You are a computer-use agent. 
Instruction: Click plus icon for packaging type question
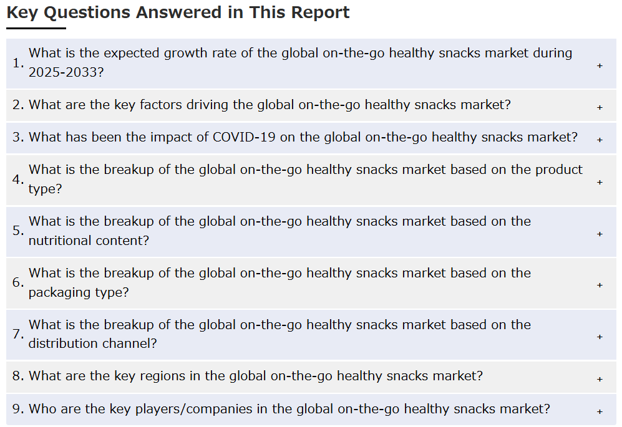600,285
